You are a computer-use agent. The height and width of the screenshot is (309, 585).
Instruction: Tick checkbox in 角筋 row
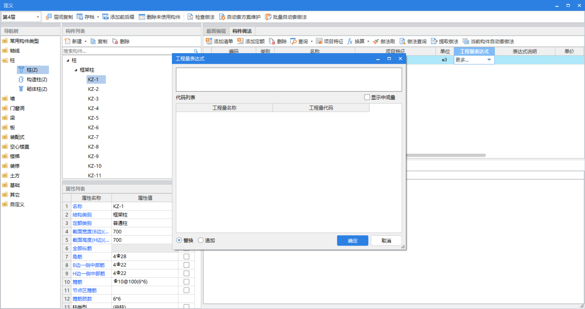click(186, 257)
